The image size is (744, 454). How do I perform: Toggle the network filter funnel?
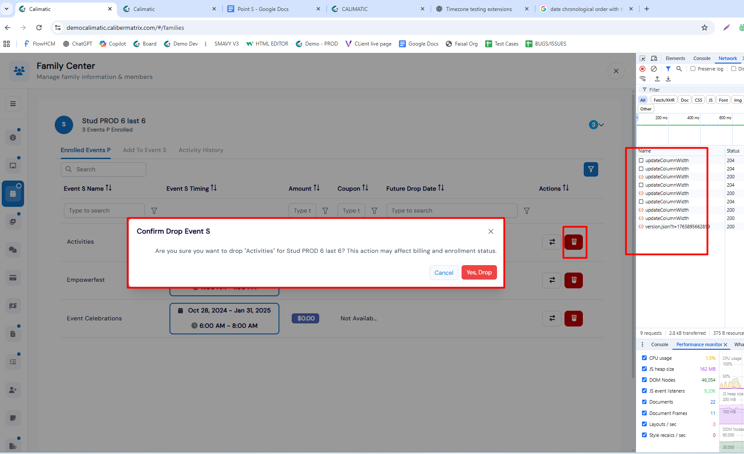coord(668,69)
